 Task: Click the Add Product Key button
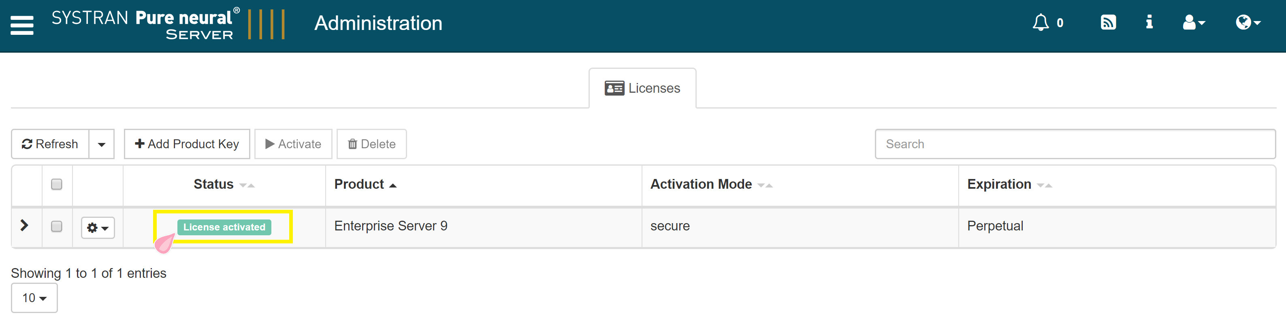click(187, 144)
